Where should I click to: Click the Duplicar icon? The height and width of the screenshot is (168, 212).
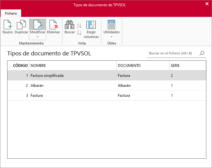tap(21, 25)
